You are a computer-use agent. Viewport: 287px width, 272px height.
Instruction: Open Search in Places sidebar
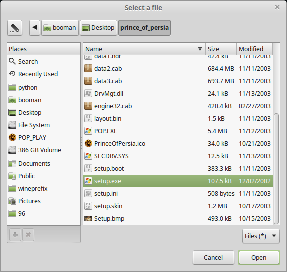44,61
